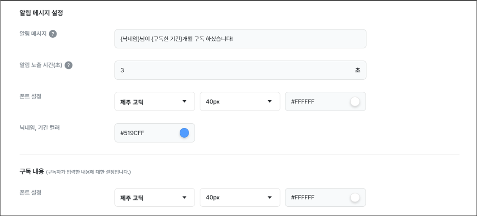Open white color swatch in 구독 내용 font row
The width and height of the screenshot is (477, 216).
(355, 198)
